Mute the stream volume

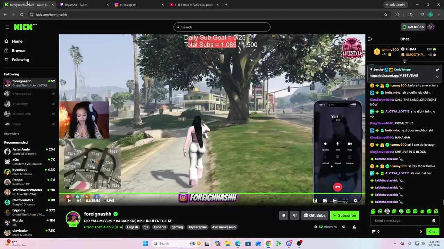[79, 201]
